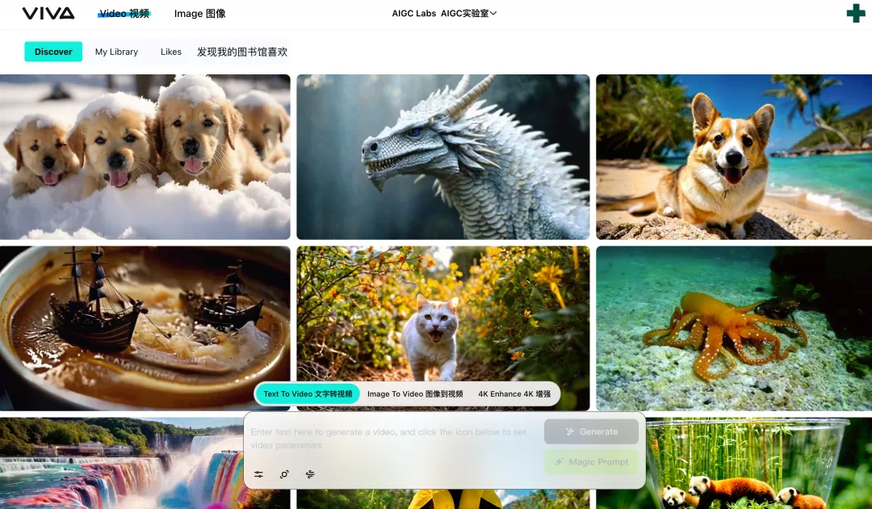Click the camera motion frame icon
Image resolution: width=872 pixels, height=509 pixels.
coord(284,474)
